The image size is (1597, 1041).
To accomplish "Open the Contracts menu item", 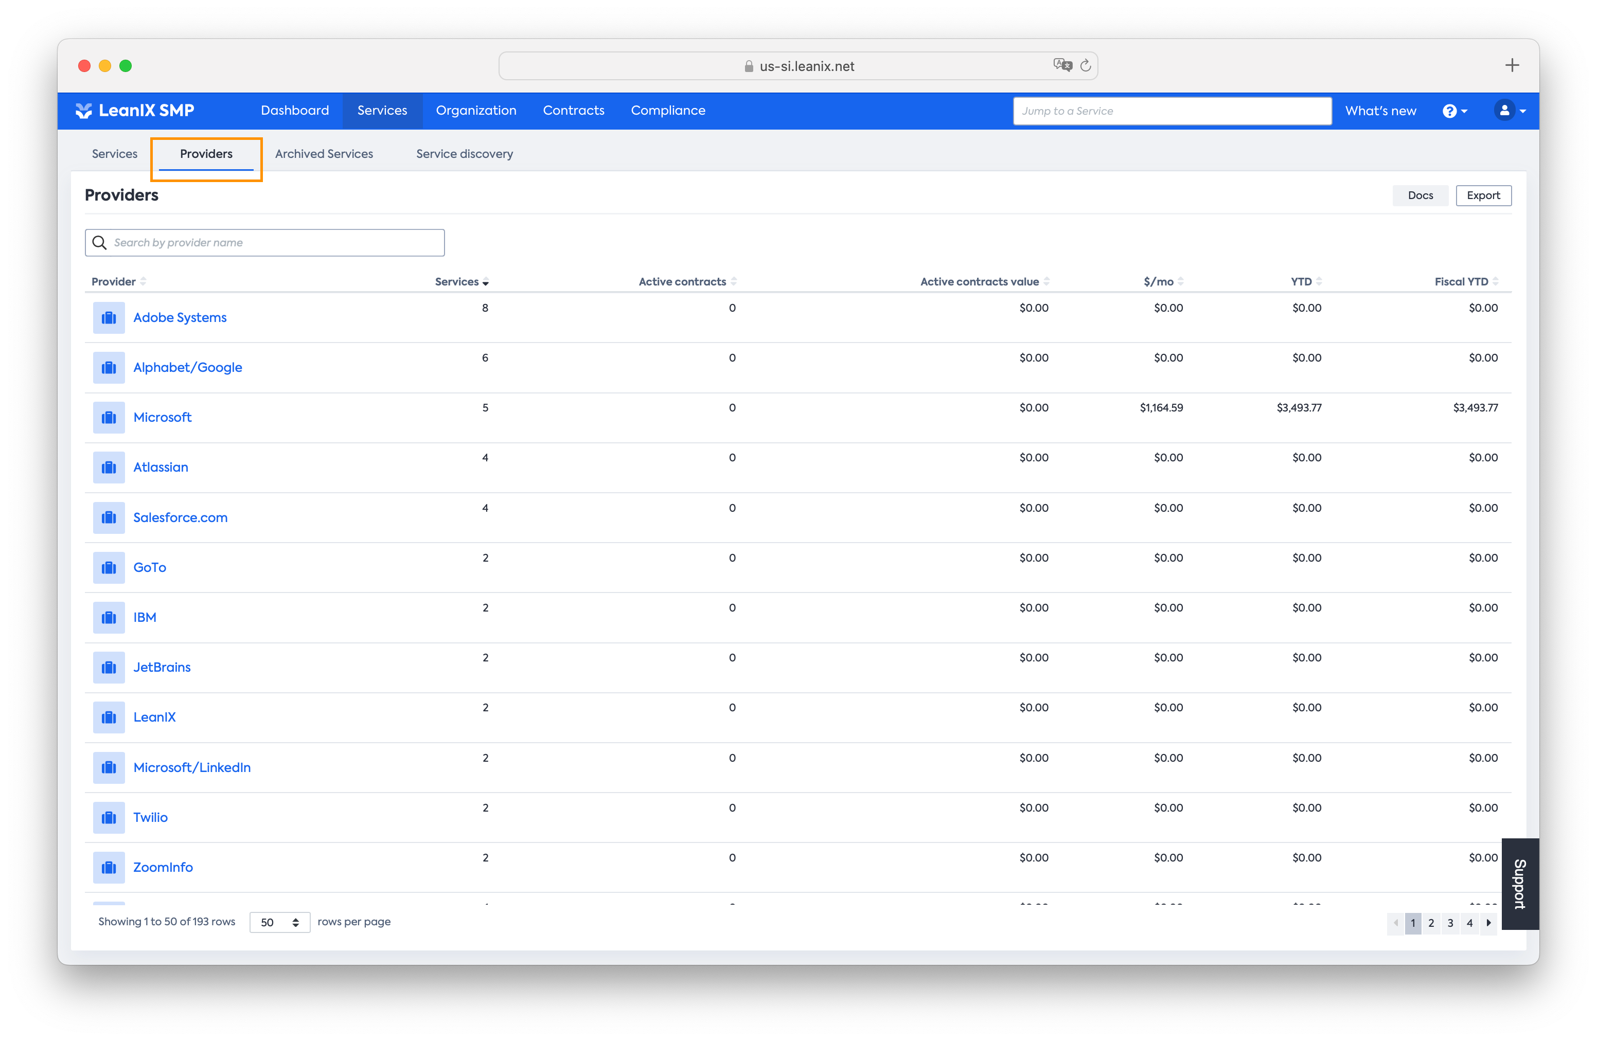I will (573, 111).
